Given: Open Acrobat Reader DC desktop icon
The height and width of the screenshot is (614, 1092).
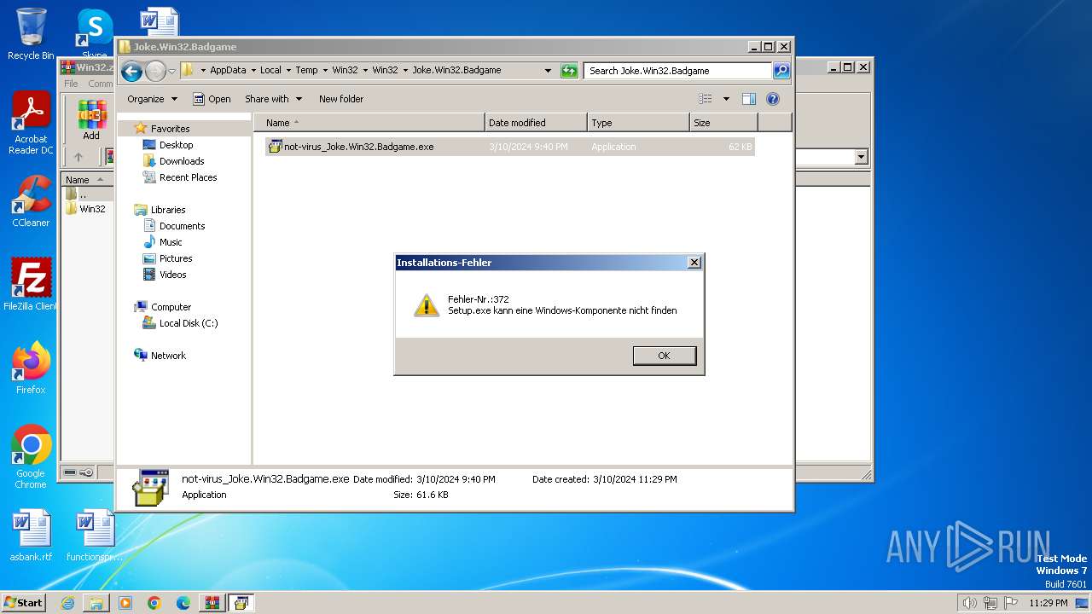Looking at the screenshot, I should (x=31, y=124).
